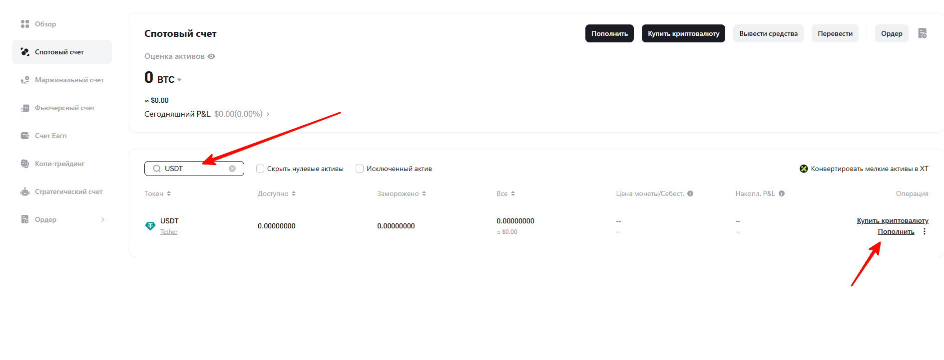Click the magnifier icon in search box

(157, 169)
